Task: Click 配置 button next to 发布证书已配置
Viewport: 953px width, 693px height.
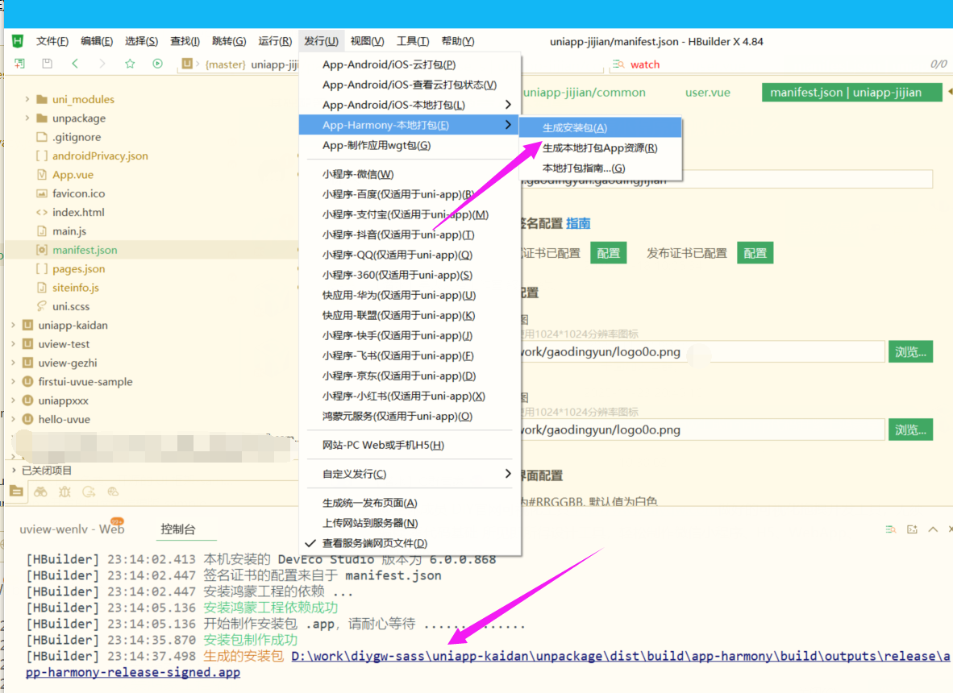Action: (x=755, y=253)
